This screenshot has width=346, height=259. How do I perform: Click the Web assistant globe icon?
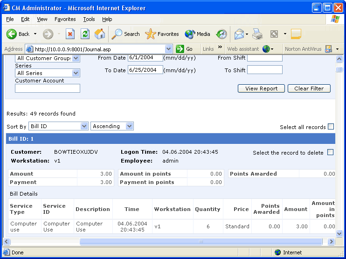click(266, 49)
